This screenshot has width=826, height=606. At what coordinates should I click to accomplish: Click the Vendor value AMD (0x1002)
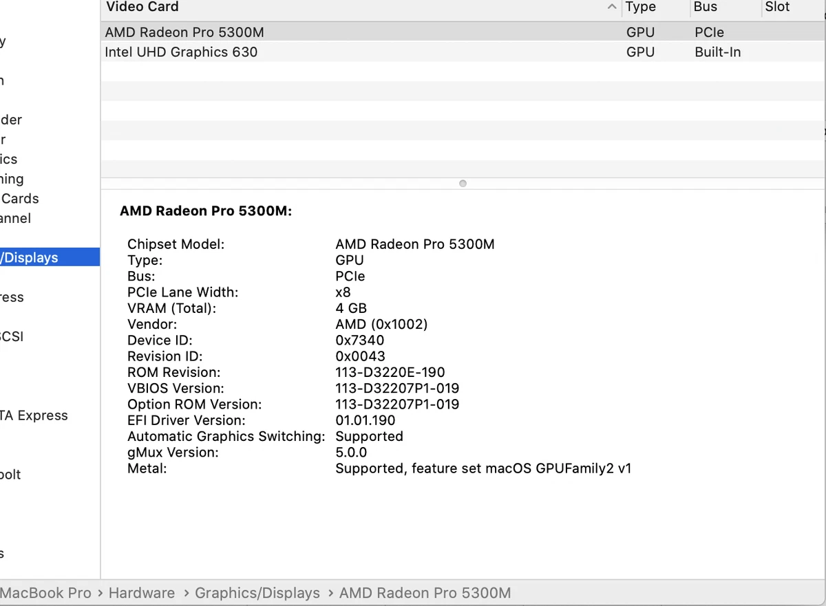[x=381, y=324]
